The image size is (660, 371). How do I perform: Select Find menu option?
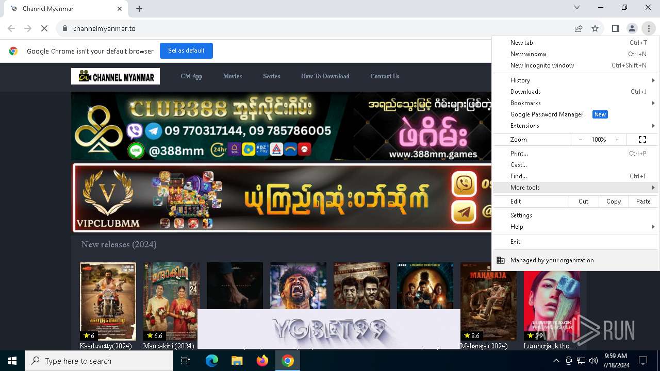point(576,176)
